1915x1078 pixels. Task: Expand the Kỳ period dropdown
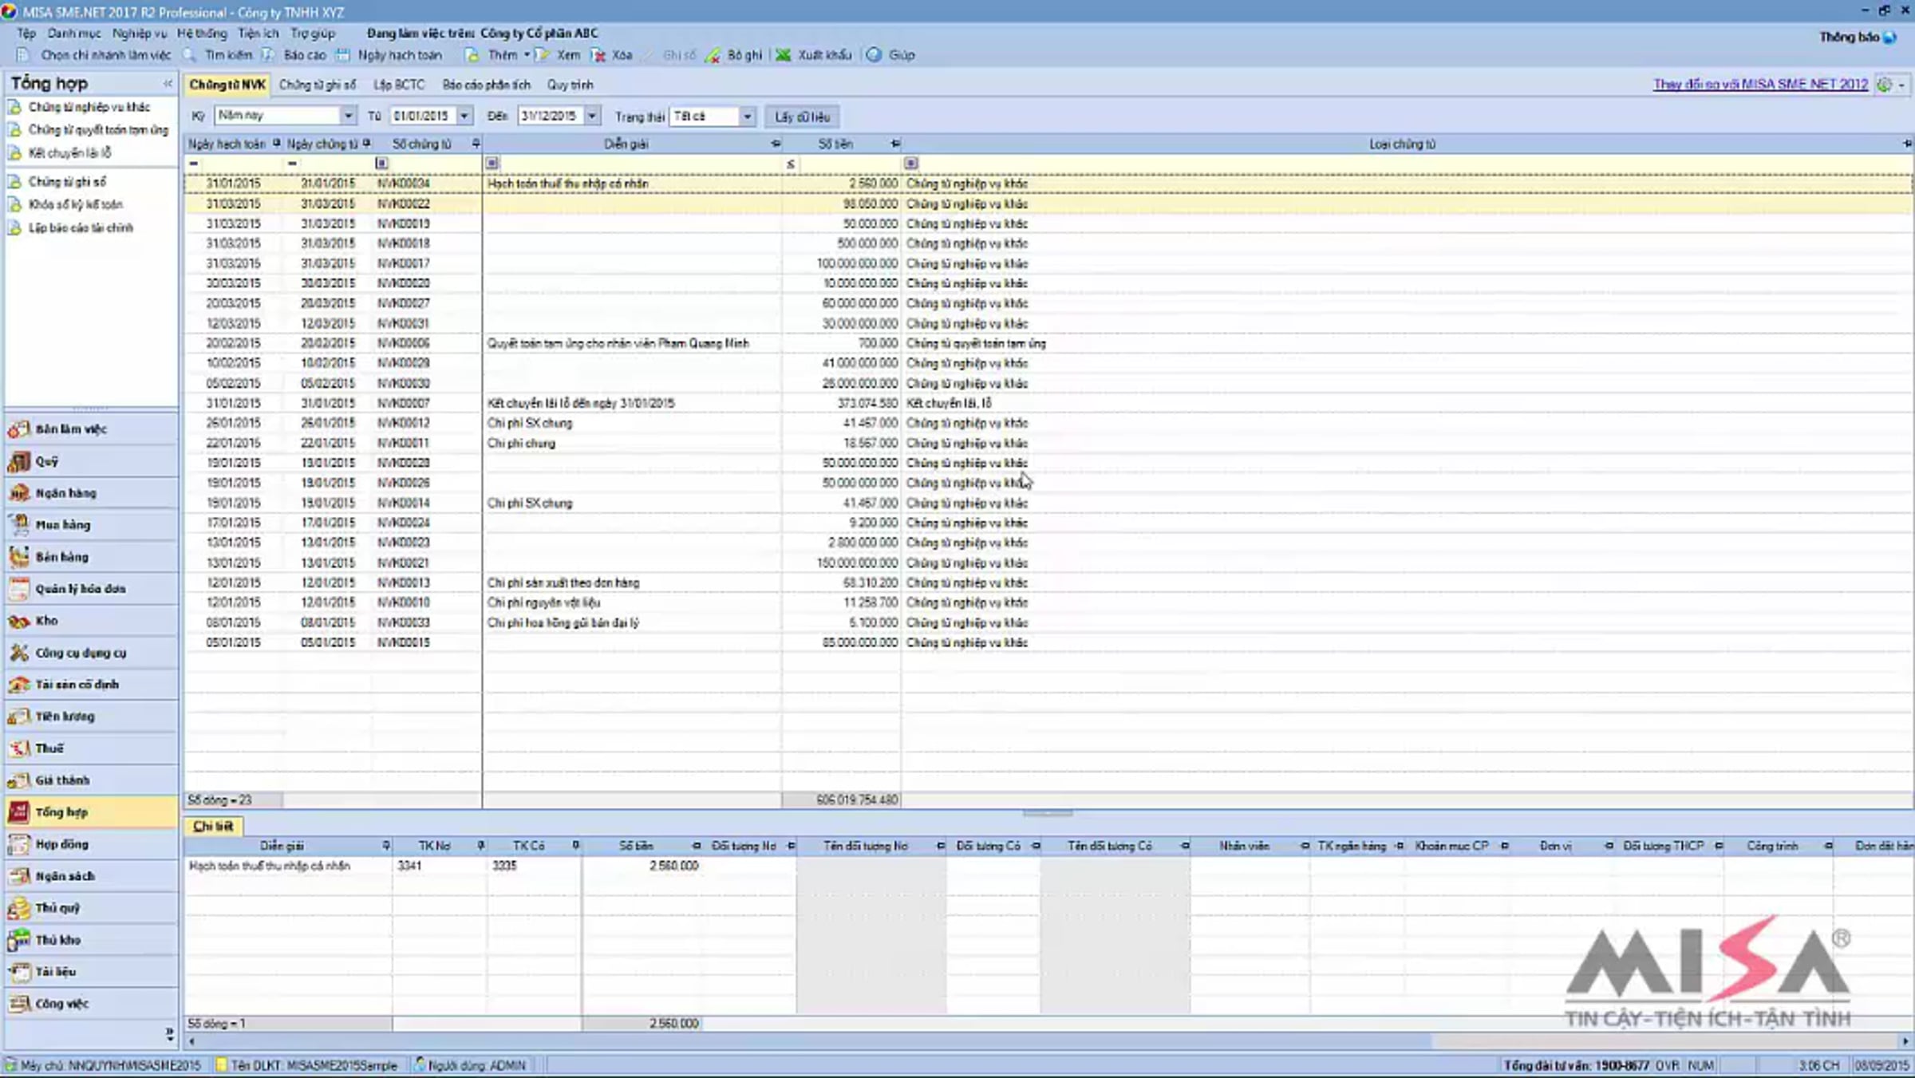pyautogui.click(x=348, y=116)
